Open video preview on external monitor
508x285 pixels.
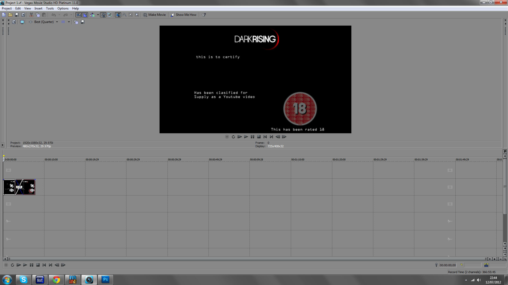(22, 22)
